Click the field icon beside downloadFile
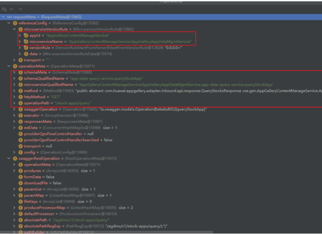Screen dimensions: 322x234 21,183
